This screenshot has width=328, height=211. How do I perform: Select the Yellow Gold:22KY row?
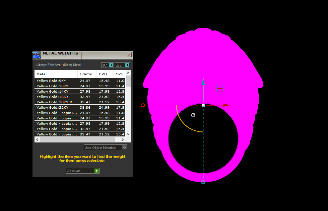pyautogui.click(x=56, y=107)
